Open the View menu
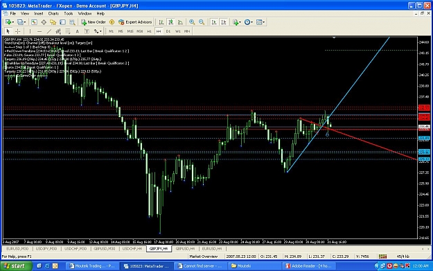This screenshot has height=271, width=433. (24, 14)
